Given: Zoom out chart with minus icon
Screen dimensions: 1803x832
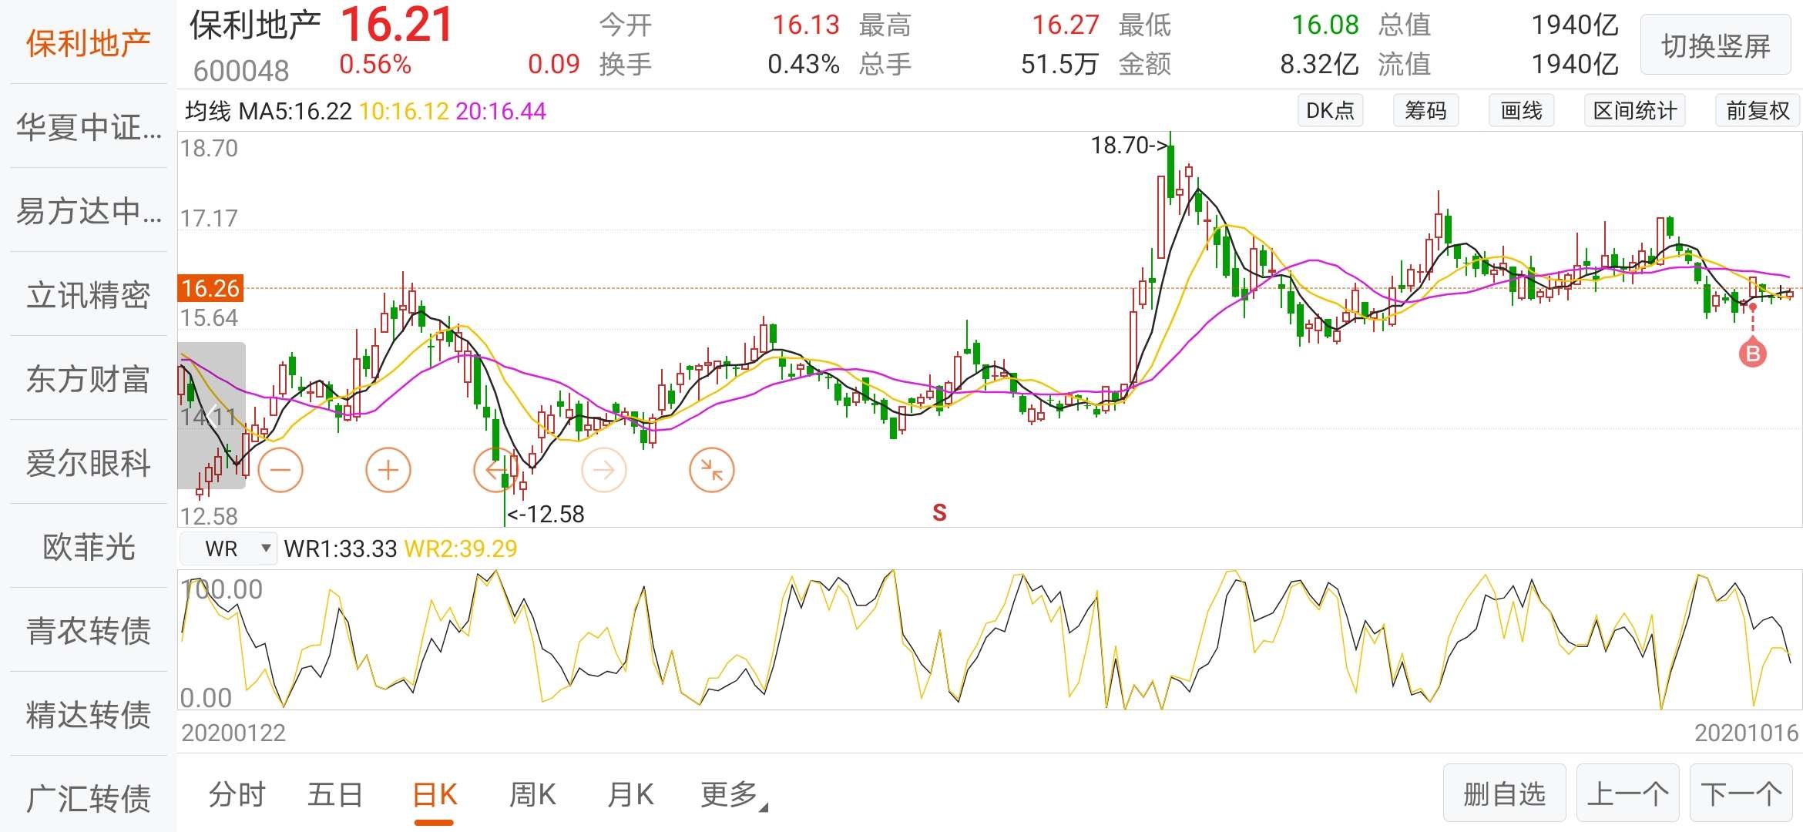Looking at the screenshot, I should (280, 469).
